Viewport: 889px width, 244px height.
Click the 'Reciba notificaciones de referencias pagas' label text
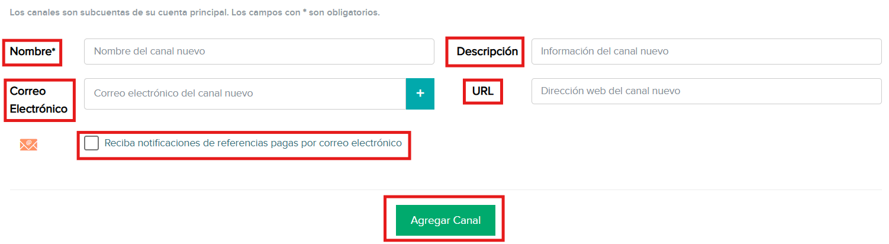tap(253, 143)
